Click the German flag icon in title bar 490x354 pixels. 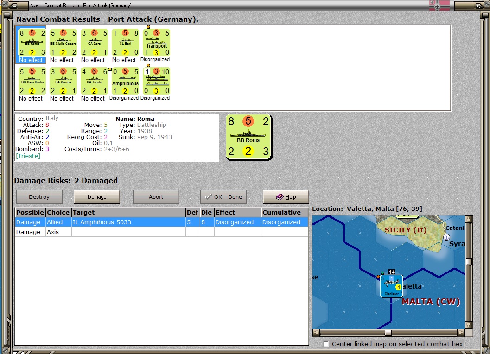[439, 6]
